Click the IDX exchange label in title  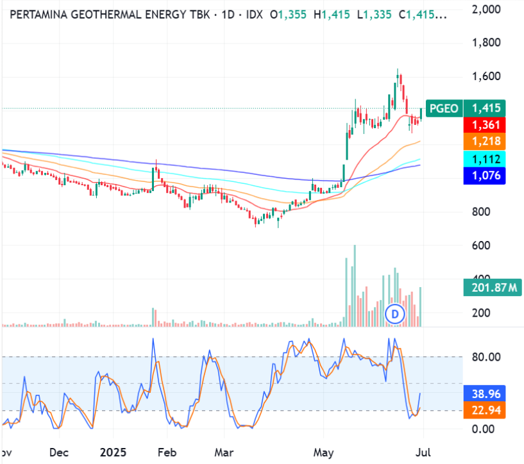pos(255,15)
